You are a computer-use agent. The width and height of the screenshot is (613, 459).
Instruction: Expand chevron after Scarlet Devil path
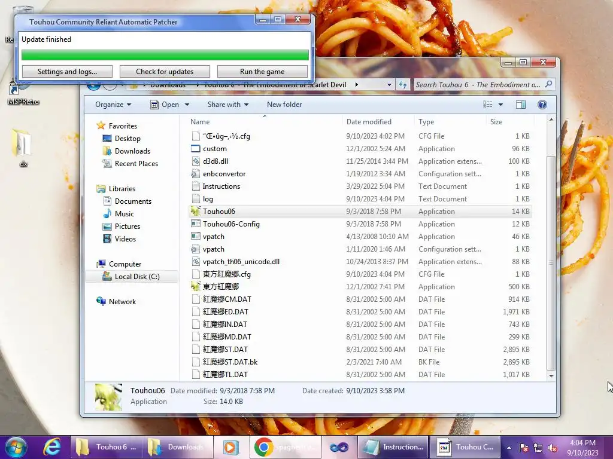pos(356,85)
